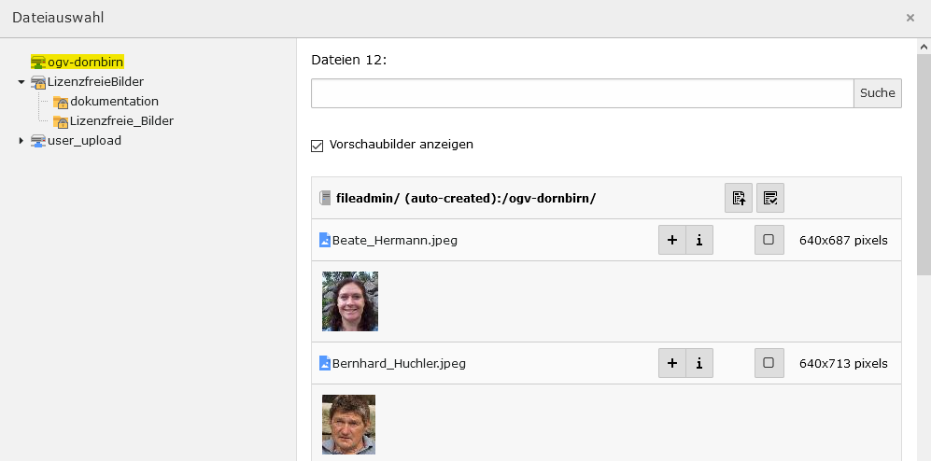Viewport: 931px width, 461px height.
Task: Click the Bernhard_Huchler.jpeg image file icon
Action: coord(325,363)
